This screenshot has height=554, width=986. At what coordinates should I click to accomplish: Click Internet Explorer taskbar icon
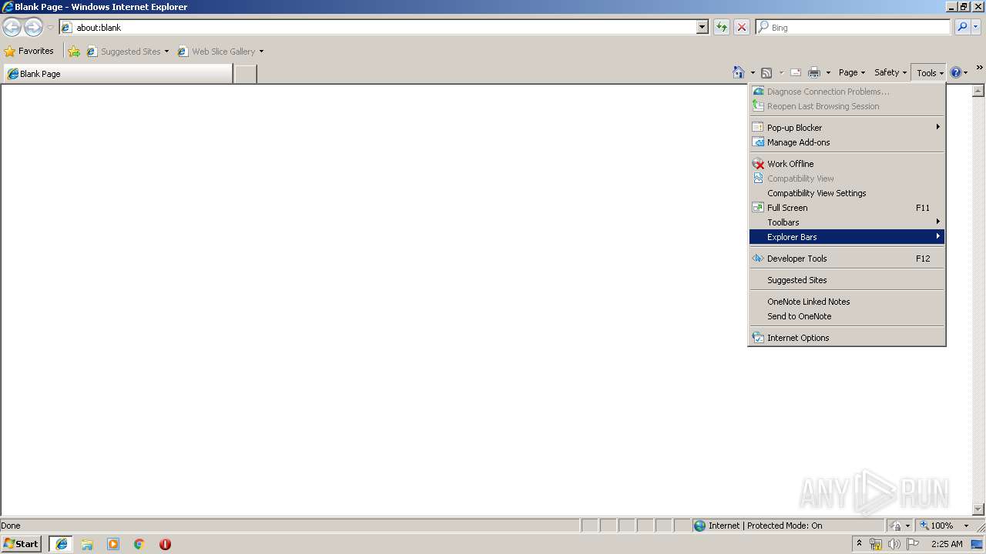tap(62, 544)
